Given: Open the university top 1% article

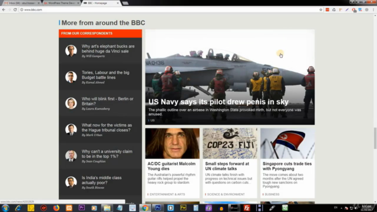Looking at the screenshot, I should [107, 154].
